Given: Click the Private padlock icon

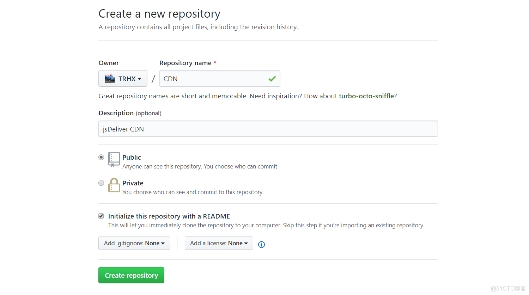Looking at the screenshot, I should [x=114, y=185].
